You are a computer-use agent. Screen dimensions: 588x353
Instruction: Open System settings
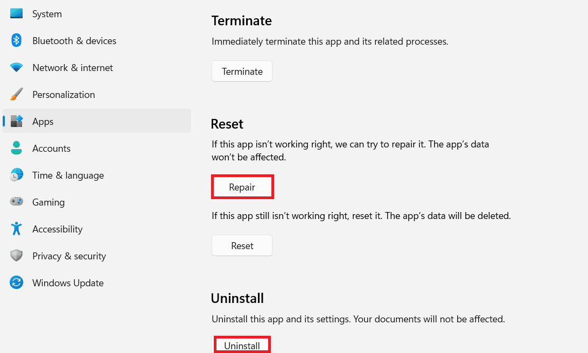tap(47, 14)
